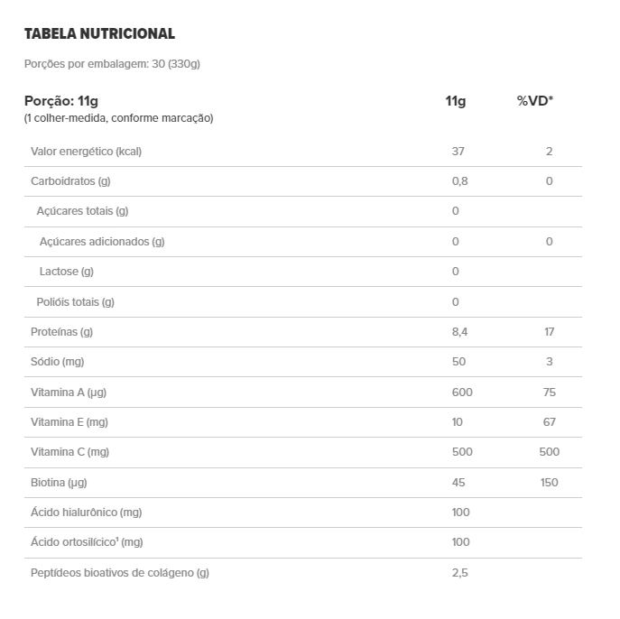Click the Vitamina C 500 %VD value
This screenshot has height=619, width=620.
coord(550,452)
